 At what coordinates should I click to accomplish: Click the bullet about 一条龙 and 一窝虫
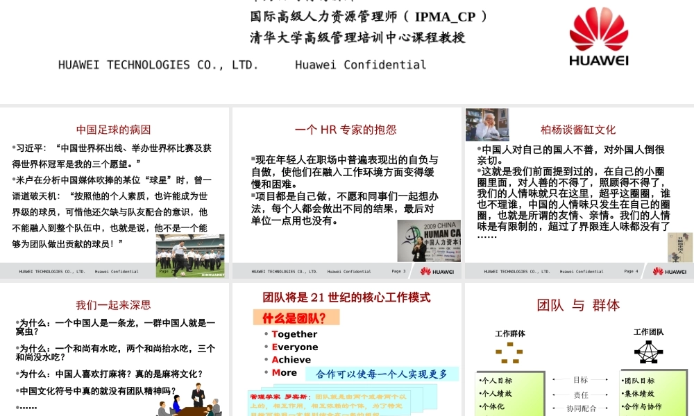click(x=115, y=327)
